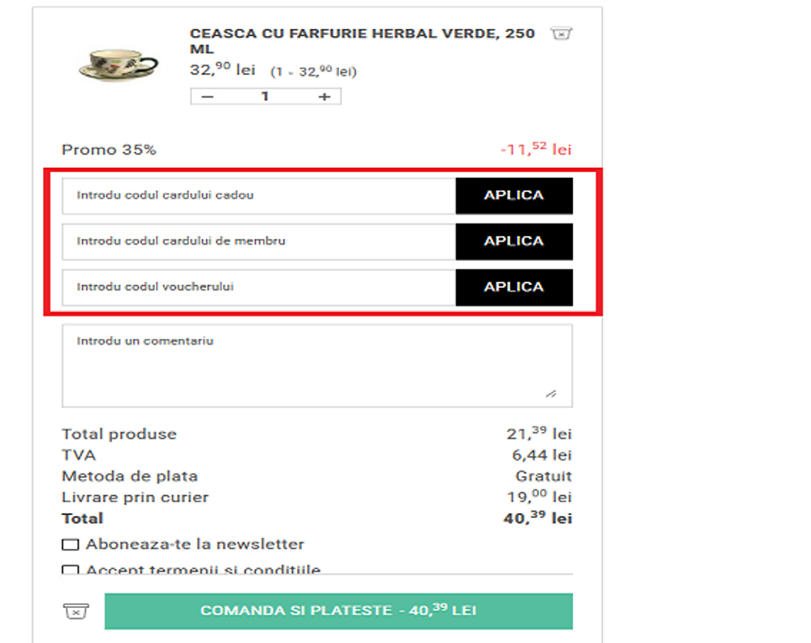
Task: Apply the gift card code
Action: click(514, 196)
